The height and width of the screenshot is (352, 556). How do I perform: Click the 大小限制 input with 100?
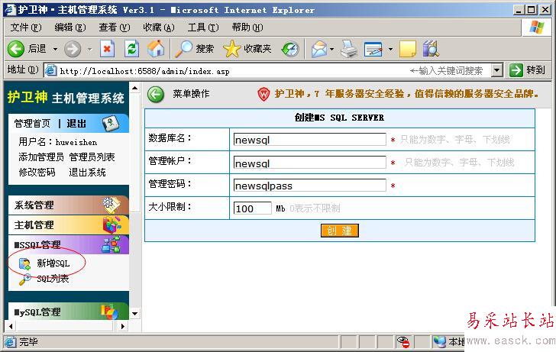tap(253, 208)
